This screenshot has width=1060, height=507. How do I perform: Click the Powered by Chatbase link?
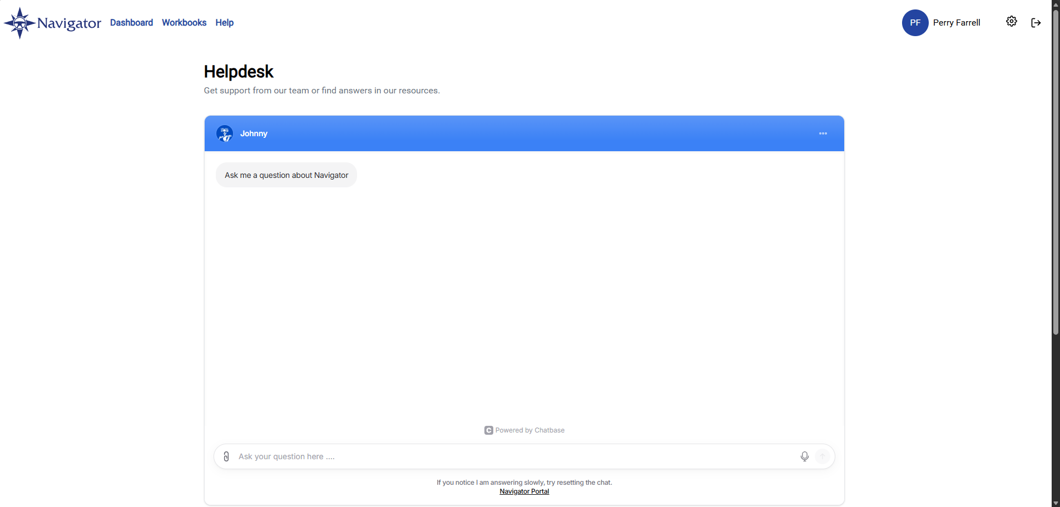click(x=524, y=430)
